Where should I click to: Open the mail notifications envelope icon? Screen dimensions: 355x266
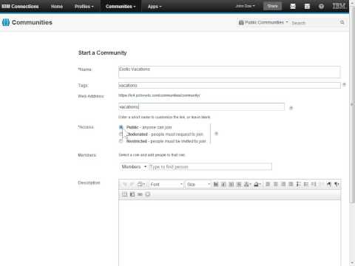[293, 7]
